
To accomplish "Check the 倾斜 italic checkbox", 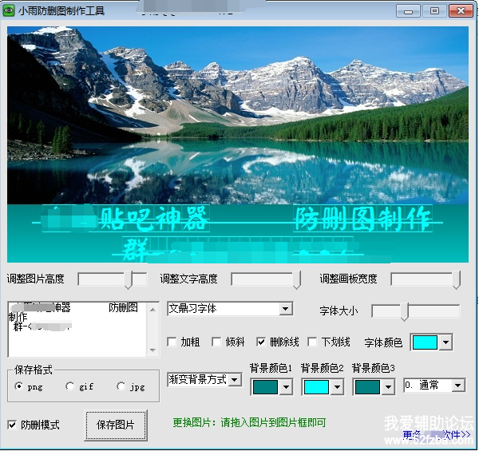I will pos(216,342).
